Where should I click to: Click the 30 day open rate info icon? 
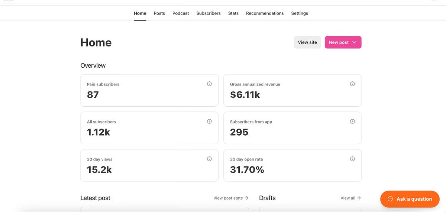[x=352, y=158]
